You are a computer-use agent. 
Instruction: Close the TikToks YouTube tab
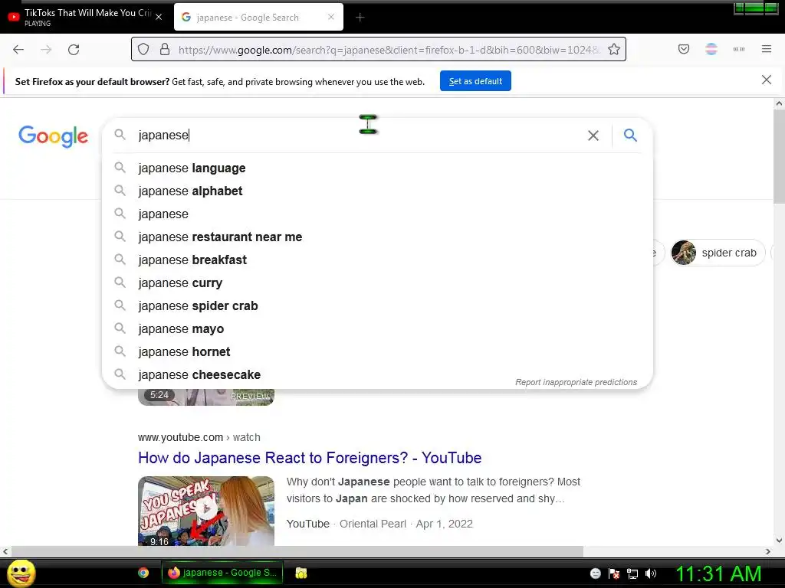(x=159, y=17)
